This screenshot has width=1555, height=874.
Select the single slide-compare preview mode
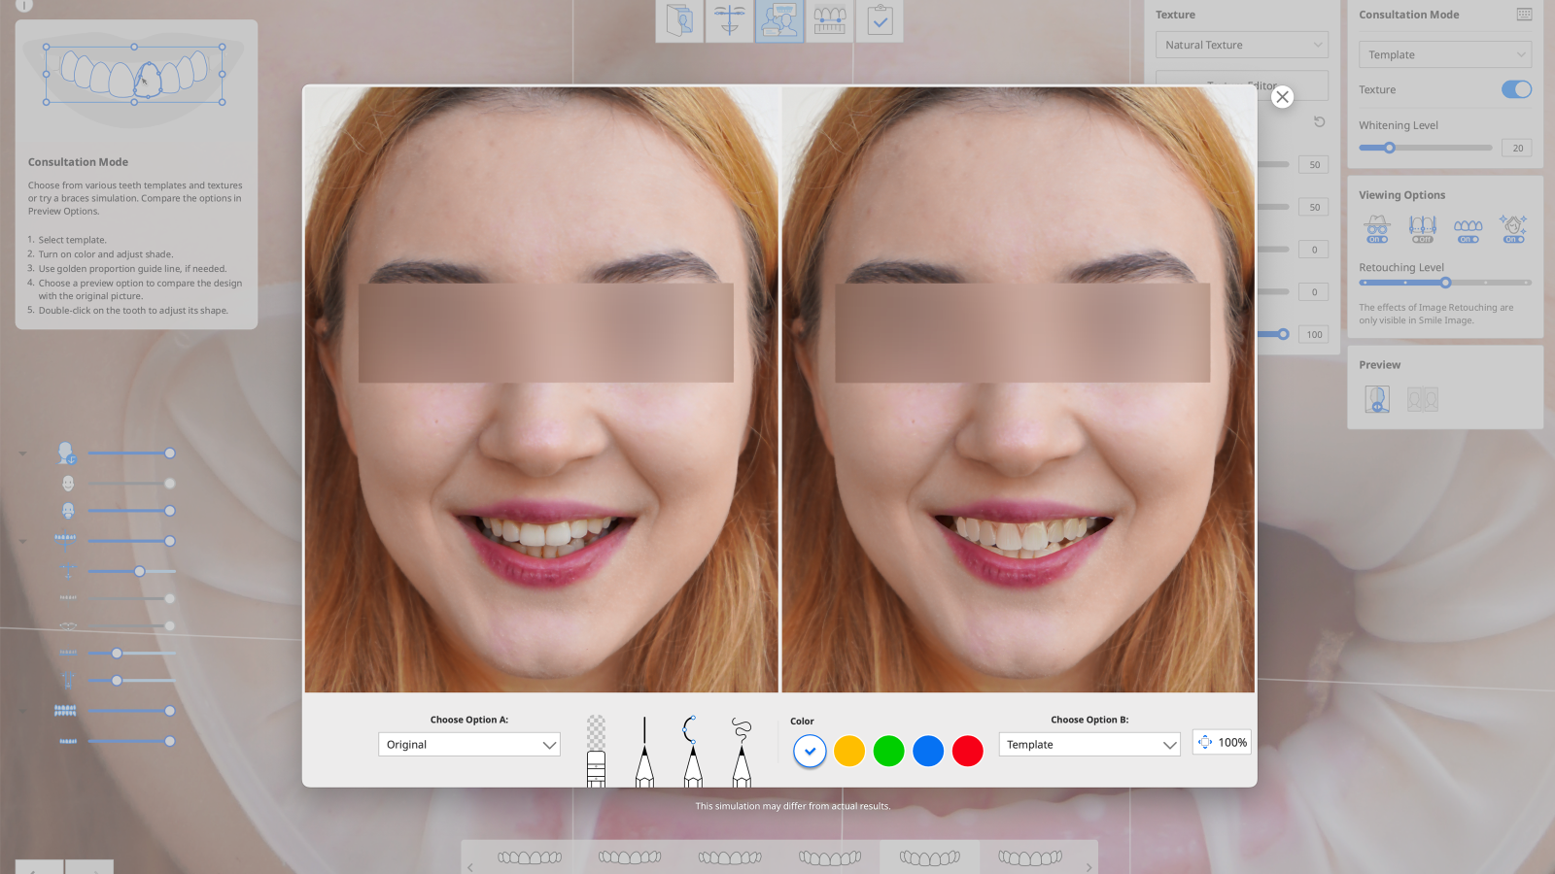click(x=1377, y=399)
